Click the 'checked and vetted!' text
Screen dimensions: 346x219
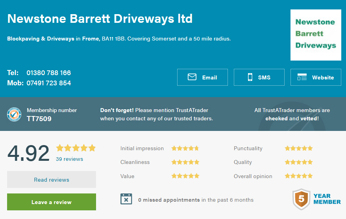tap(292, 118)
